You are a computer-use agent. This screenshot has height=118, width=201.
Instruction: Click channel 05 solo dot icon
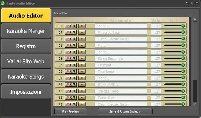point(82,52)
